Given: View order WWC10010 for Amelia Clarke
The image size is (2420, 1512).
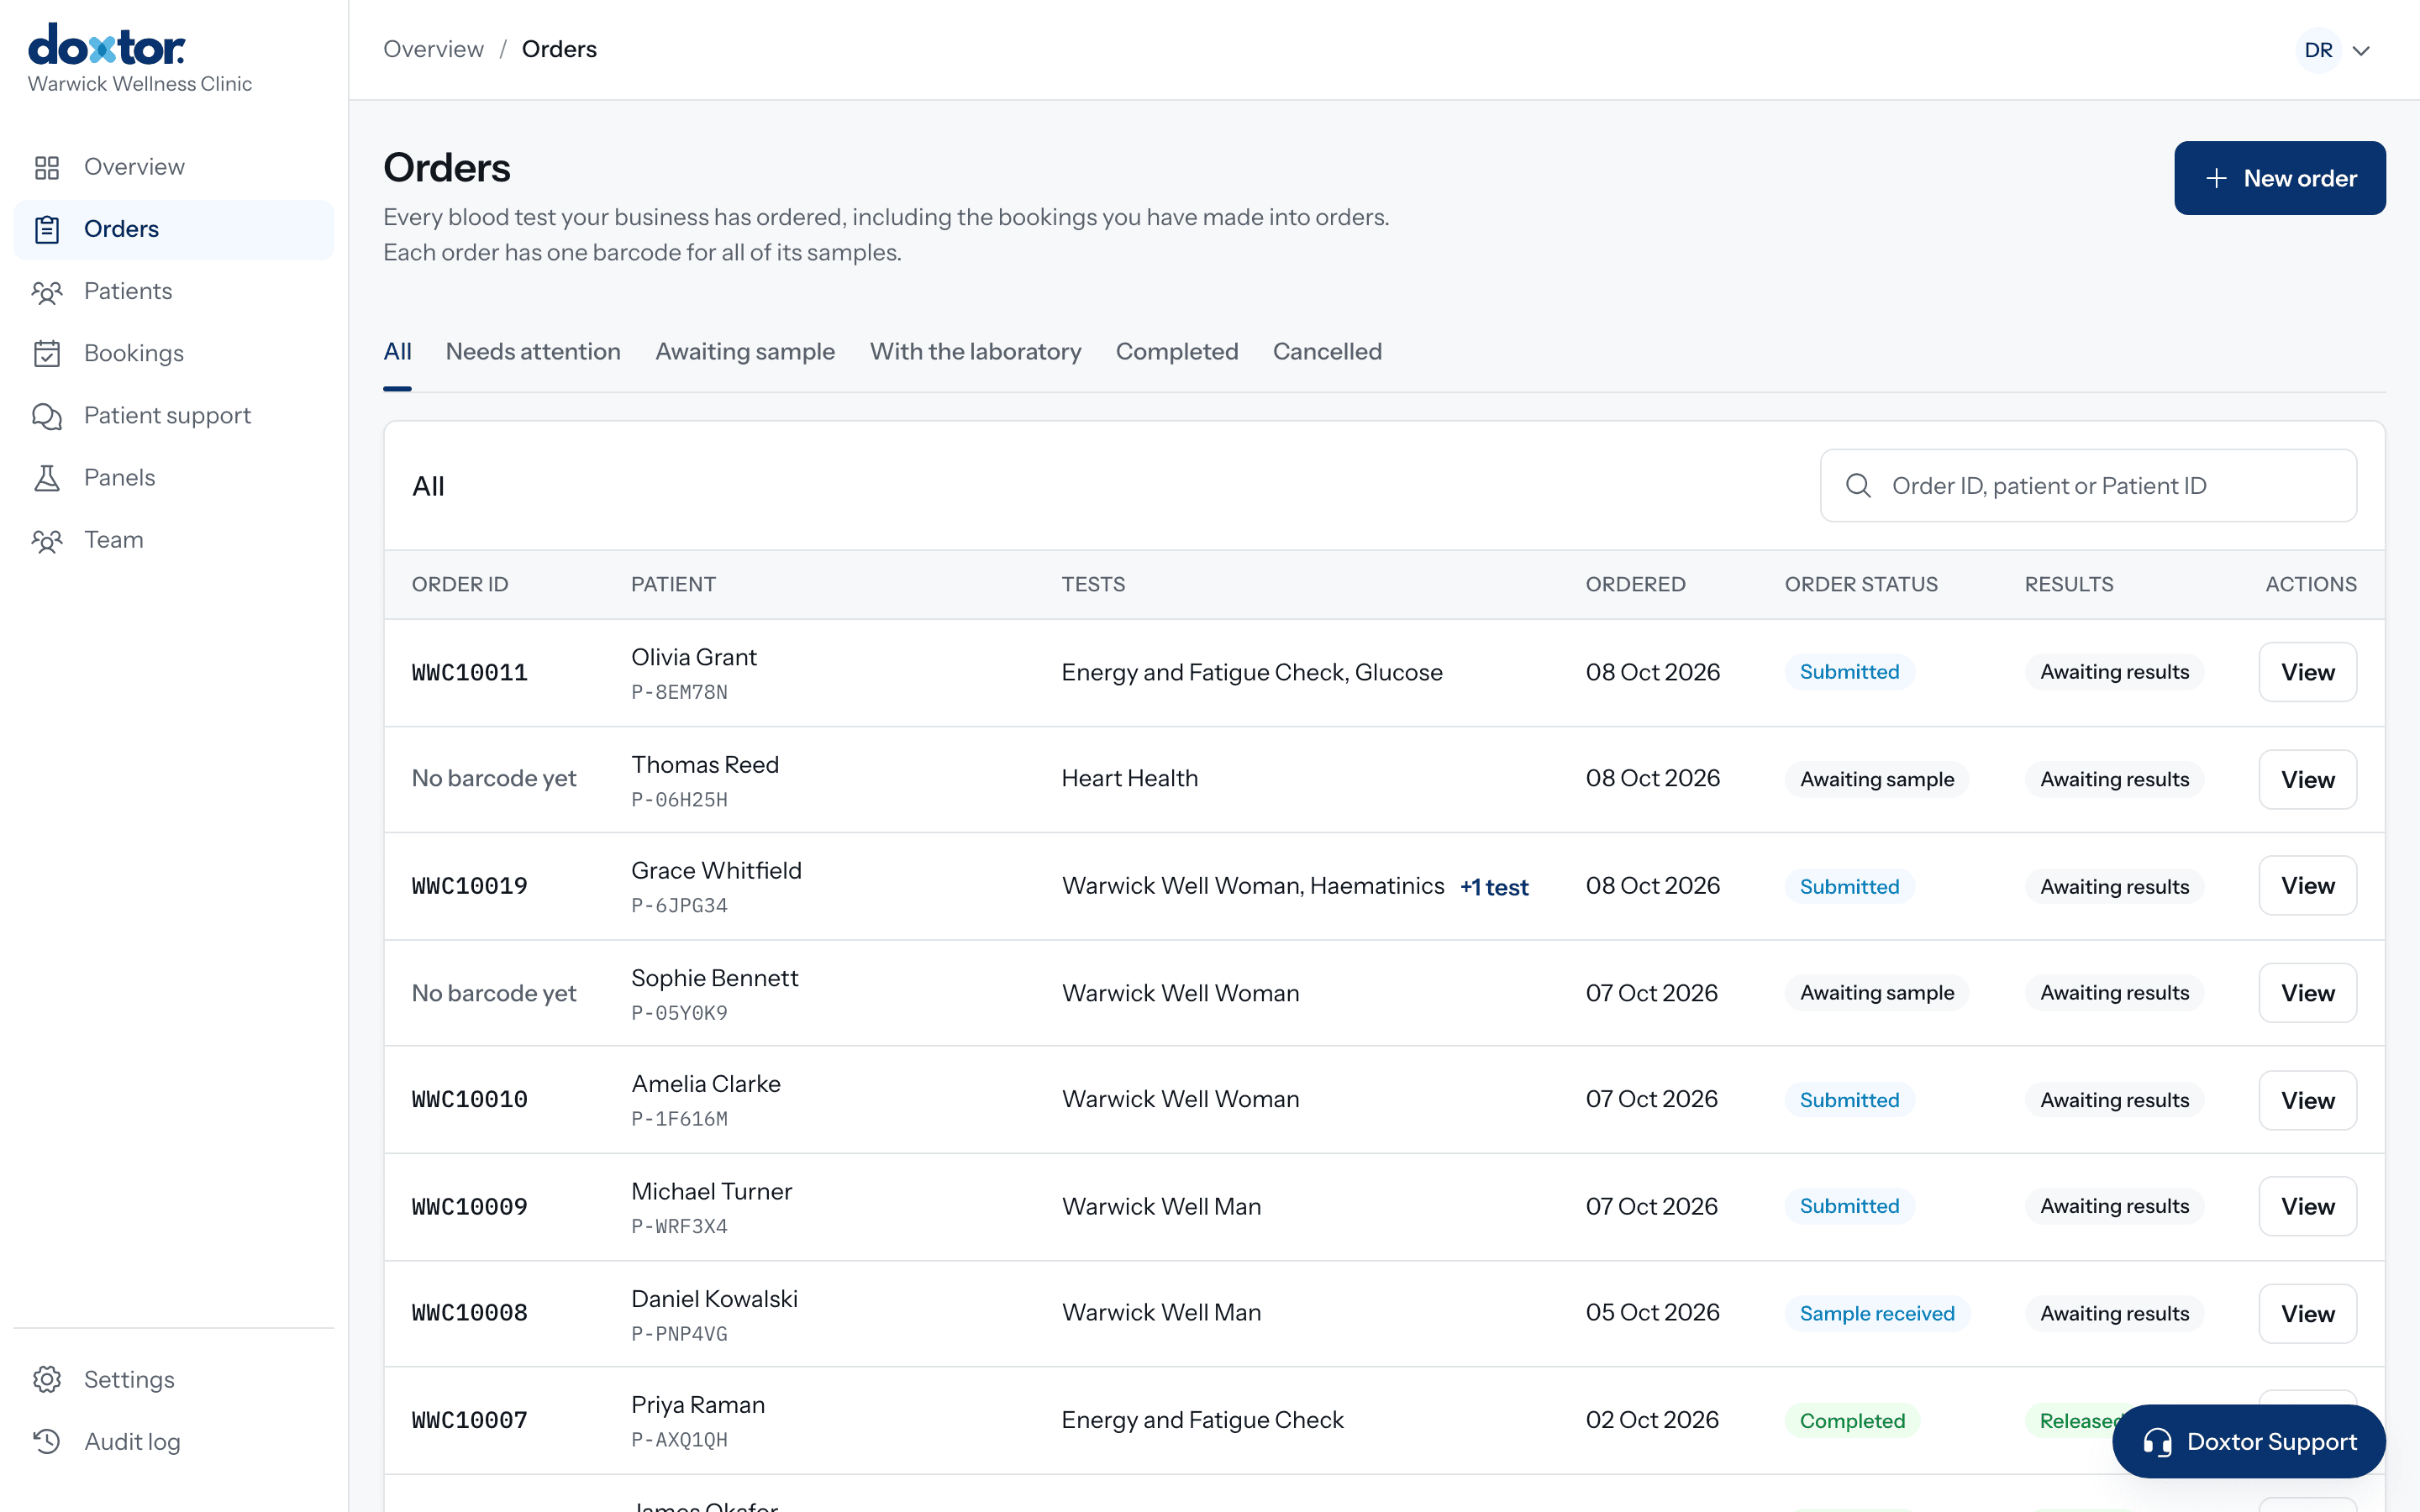Looking at the screenshot, I should 2307,1100.
